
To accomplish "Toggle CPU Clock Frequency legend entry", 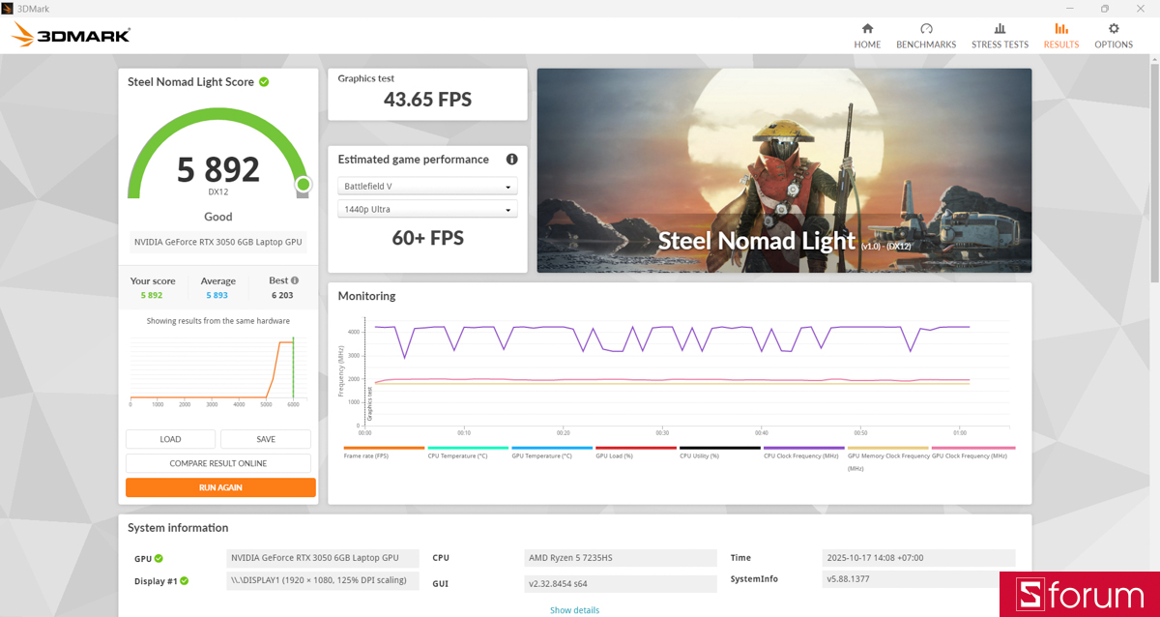I will pos(804,452).
